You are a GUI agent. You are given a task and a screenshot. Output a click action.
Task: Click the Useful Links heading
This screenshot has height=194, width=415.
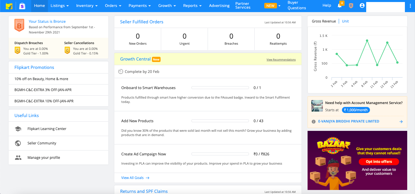tap(27, 116)
